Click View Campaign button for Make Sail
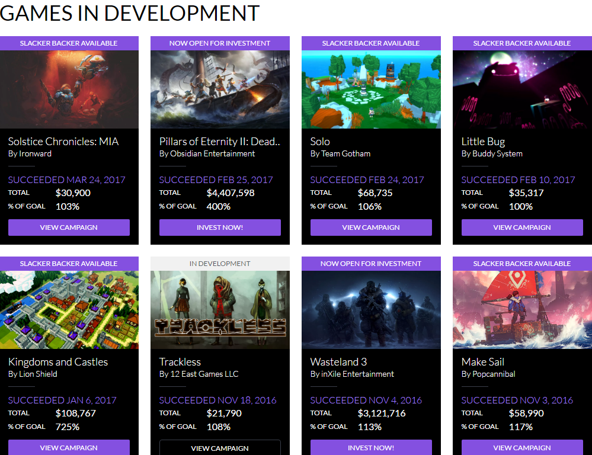Screen dimensions: 592x455 point(522,447)
